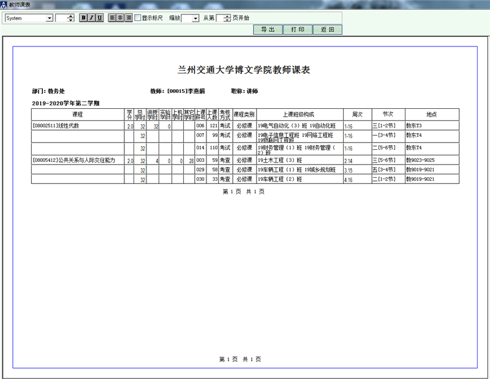Decrease font size with down arrow
Image resolution: width=490 pixels, height=379 pixels.
click(x=71, y=21)
